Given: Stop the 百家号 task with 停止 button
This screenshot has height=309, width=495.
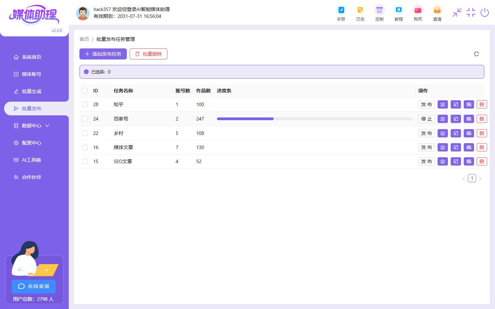Looking at the screenshot, I should (426, 119).
